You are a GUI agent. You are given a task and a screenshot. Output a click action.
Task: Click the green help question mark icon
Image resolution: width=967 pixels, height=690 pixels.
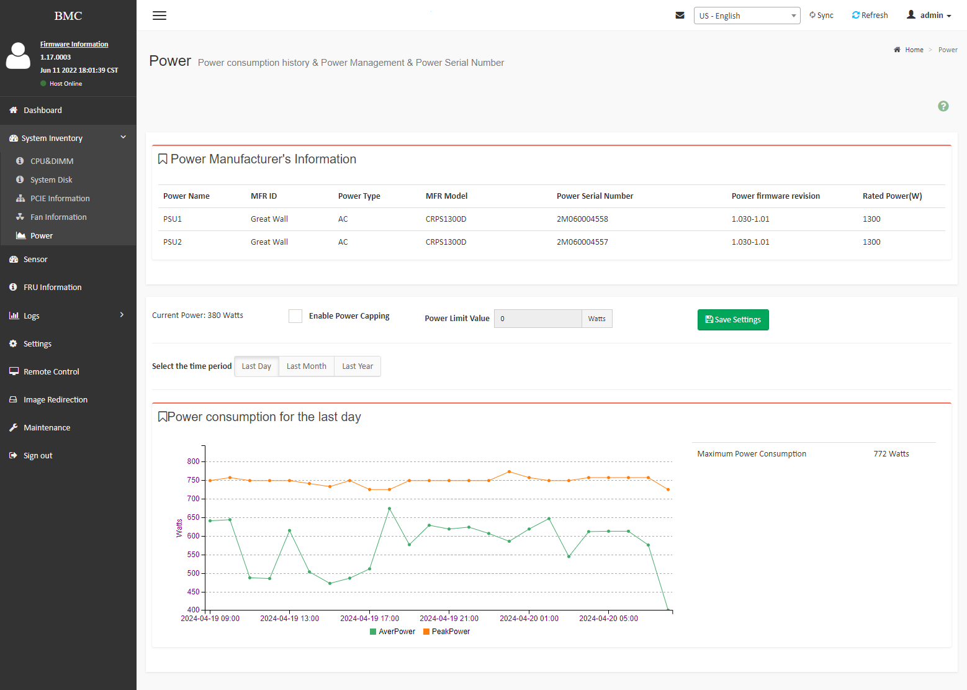943,106
